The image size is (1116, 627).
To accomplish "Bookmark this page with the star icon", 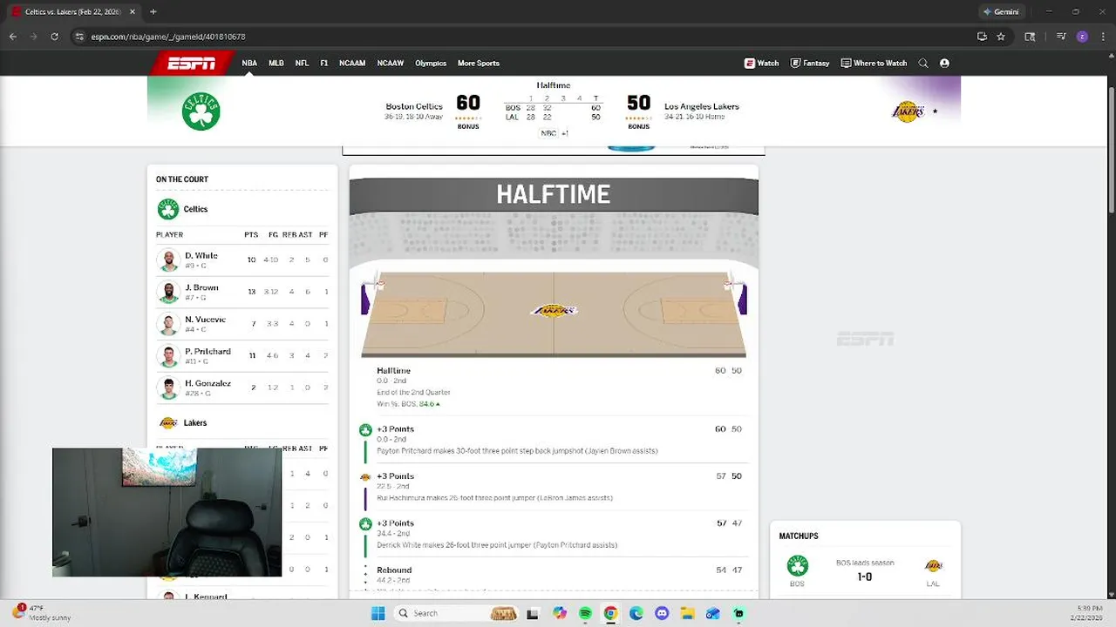I will tap(1001, 37).
